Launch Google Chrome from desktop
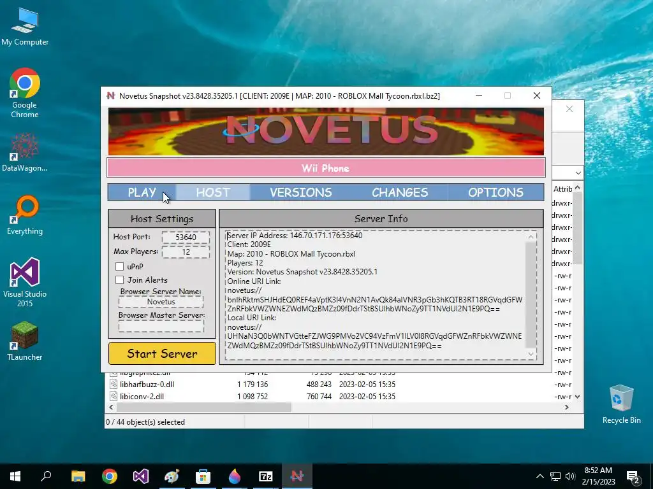 [x=25, y=92]
